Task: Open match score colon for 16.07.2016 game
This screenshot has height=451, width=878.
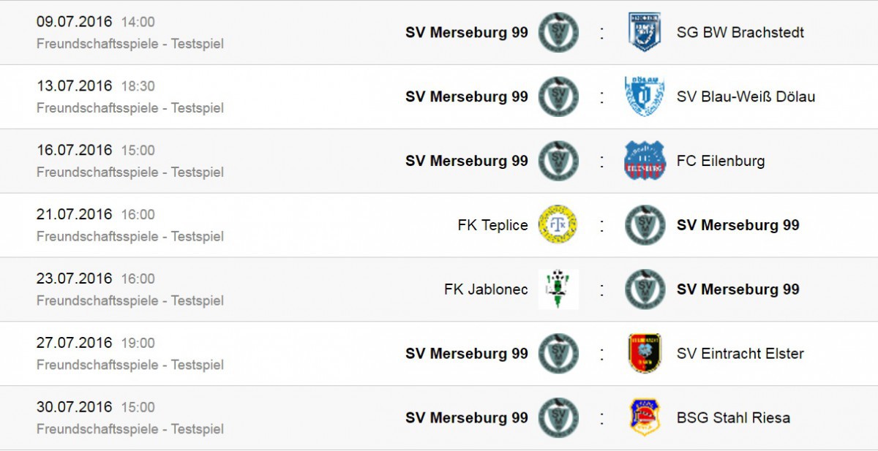Action: pyautogui.click(x=602, y=161)
